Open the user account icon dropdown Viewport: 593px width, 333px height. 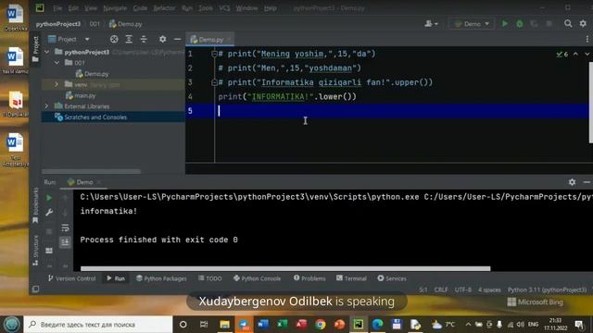(431, 24)
